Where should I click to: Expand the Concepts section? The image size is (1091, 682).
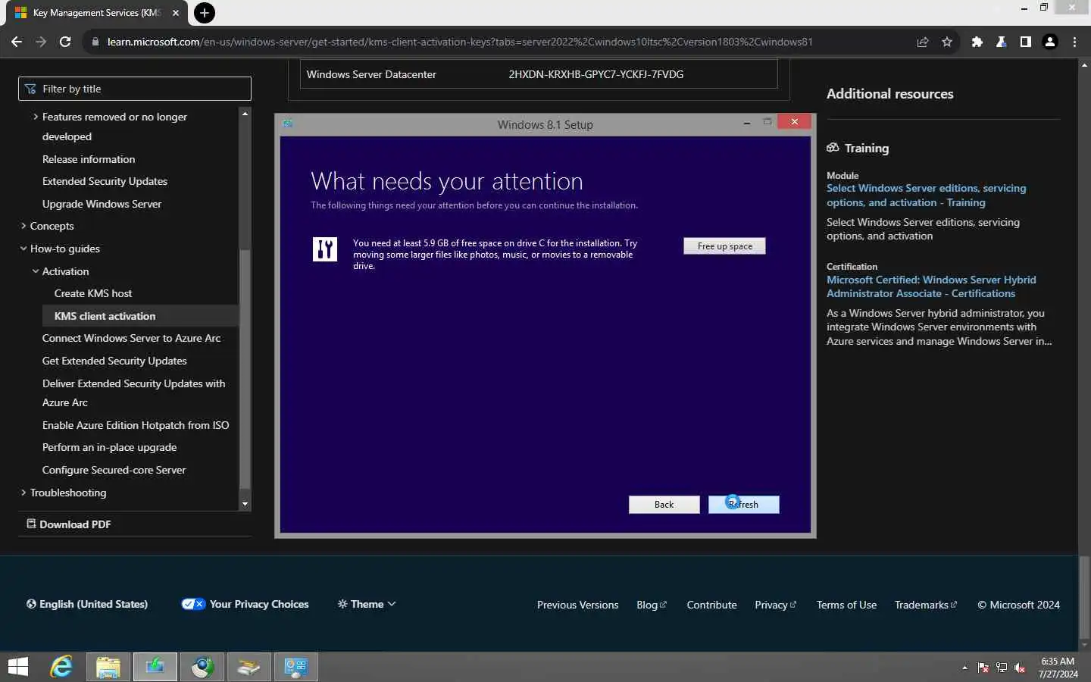click(23, 226)
